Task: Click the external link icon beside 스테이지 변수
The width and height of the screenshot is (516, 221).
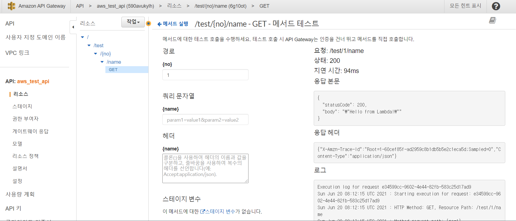Action: 203,211
